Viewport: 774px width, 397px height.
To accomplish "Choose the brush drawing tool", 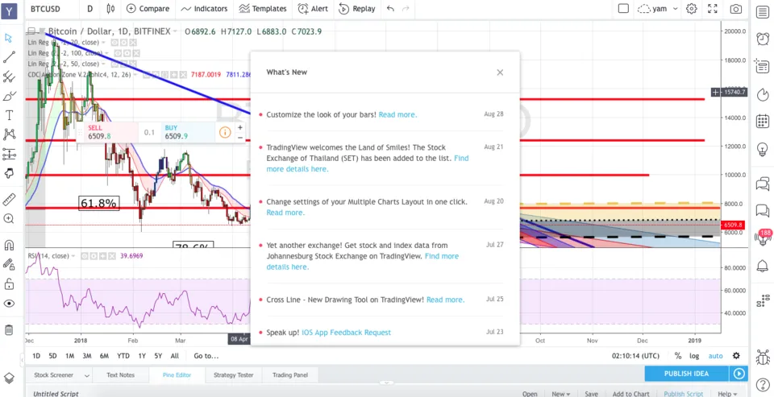I will (9, 96).
